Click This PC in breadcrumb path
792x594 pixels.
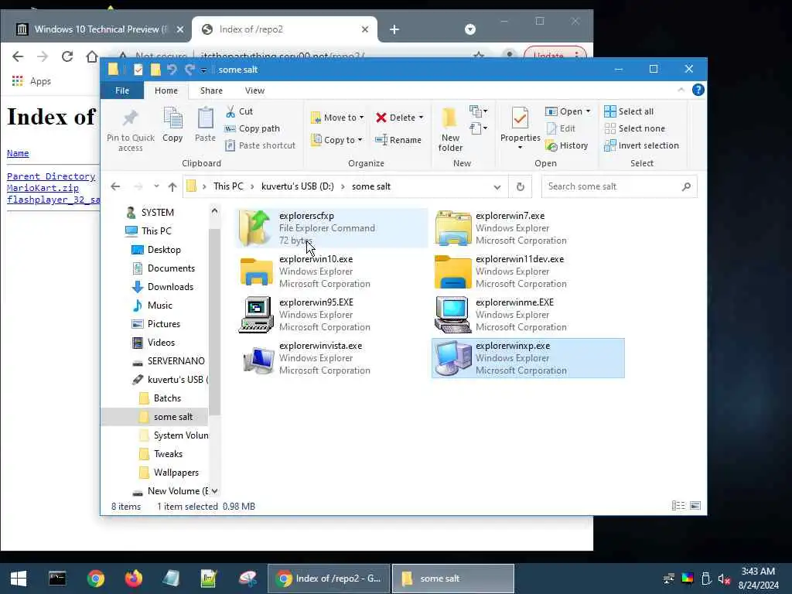pyautogui.click(x=228, y=186)
